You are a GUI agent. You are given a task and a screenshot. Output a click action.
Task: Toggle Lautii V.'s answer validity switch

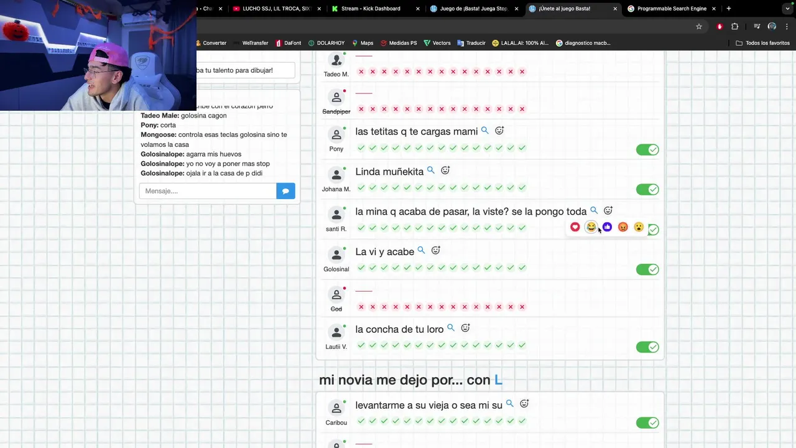[x=647, y=347]
